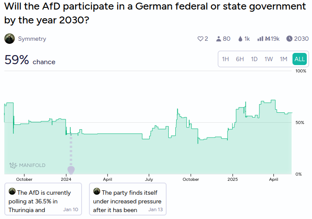
Task: Open Symmetry's profile avatar
Action: pyautogui.click(x=10, y=39)
